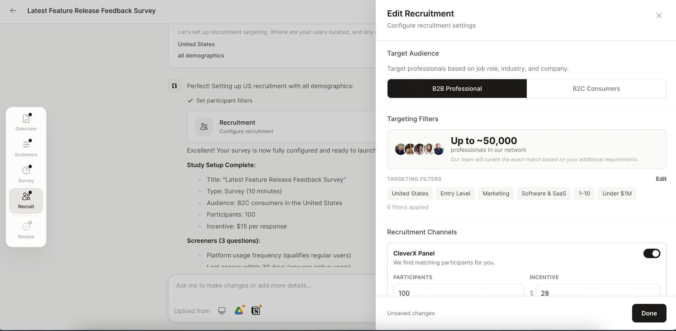
Task: Click "Incentive: $15 per response" line
Action: click(247, 226)
